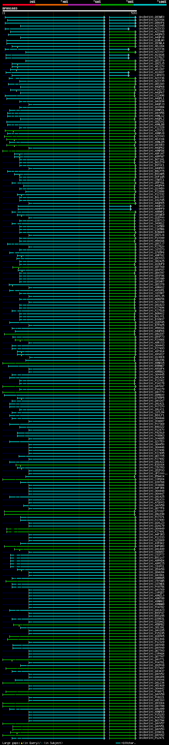
Task: Open hit UniRef100_A2SY44
Action: pyautogui.click(x=152, y=20)
